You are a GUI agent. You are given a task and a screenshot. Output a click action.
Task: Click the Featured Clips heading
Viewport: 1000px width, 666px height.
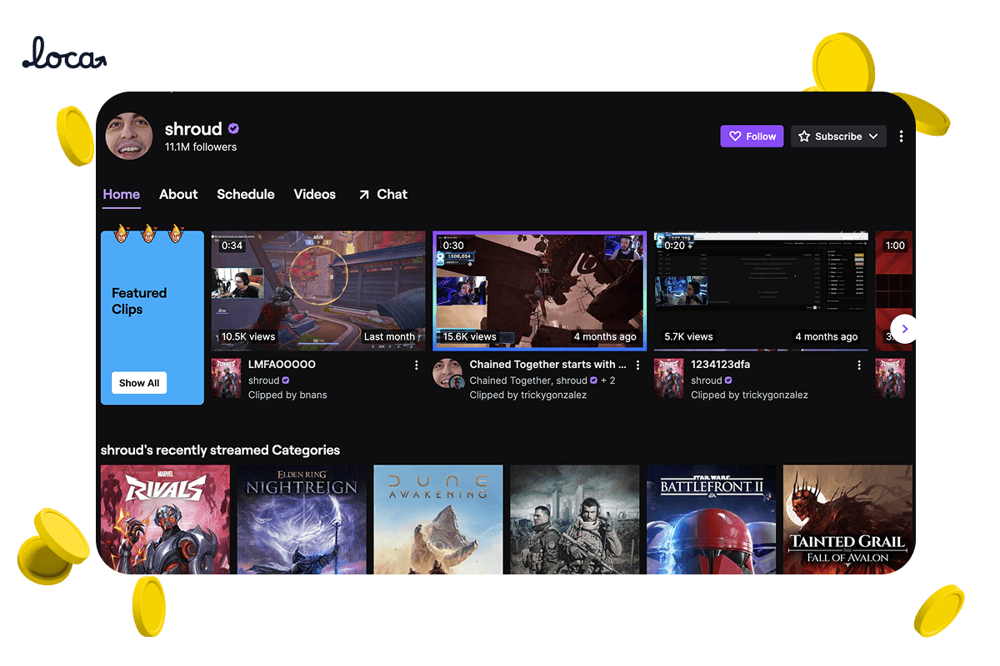(139, 301)
